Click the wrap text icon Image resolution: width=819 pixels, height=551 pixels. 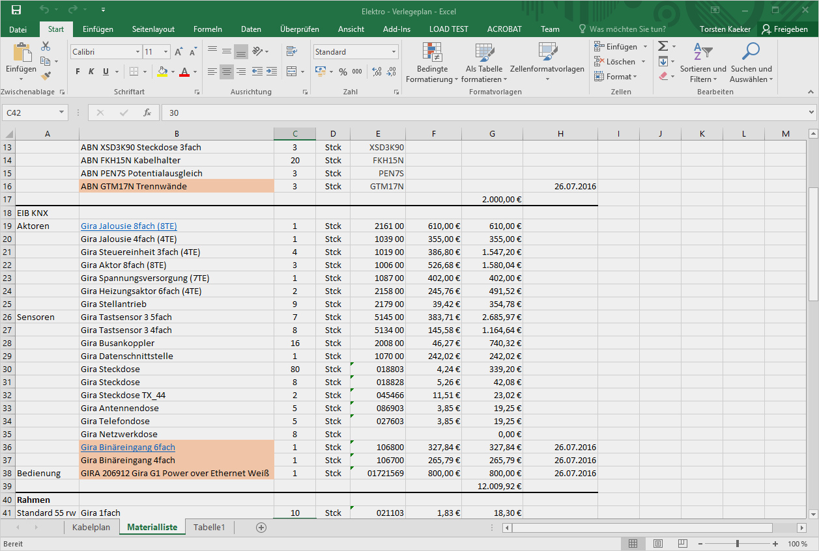point(291,51)
